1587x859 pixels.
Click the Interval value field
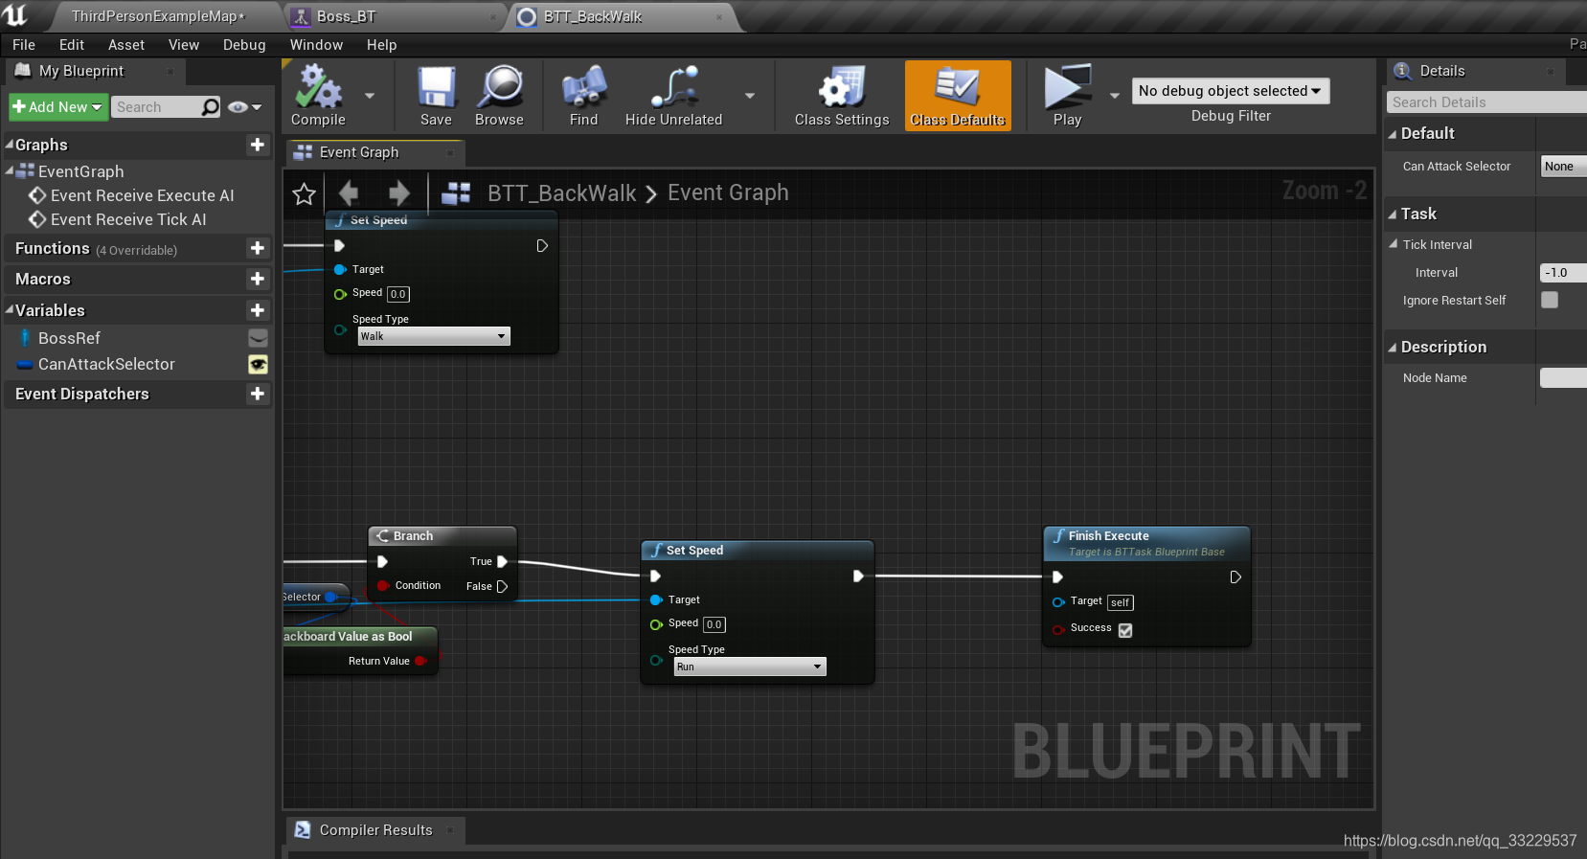pyautogui.click(x=1563, y=273)
